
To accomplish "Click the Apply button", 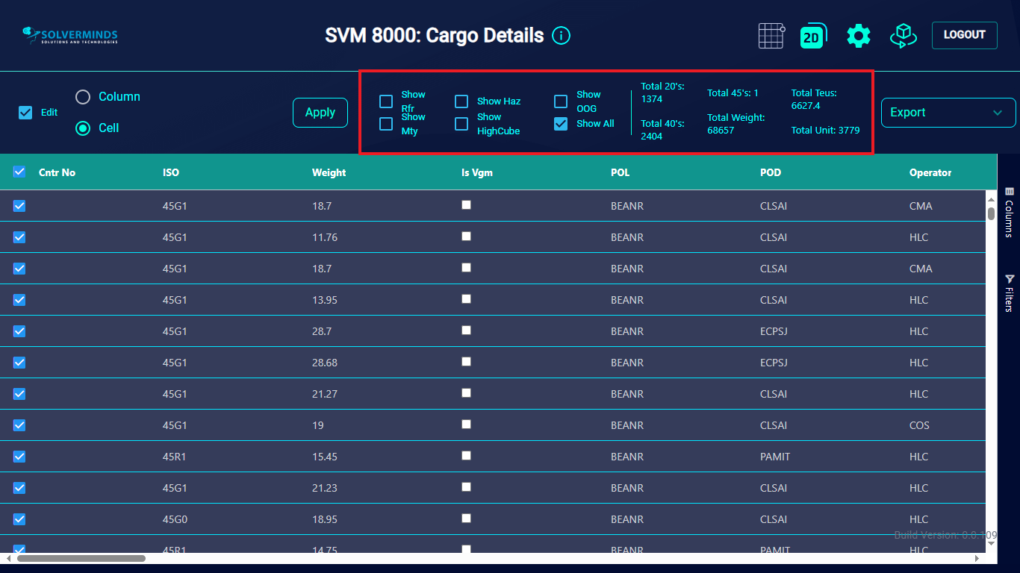I will pyautogui.click(x=320, y=113).
